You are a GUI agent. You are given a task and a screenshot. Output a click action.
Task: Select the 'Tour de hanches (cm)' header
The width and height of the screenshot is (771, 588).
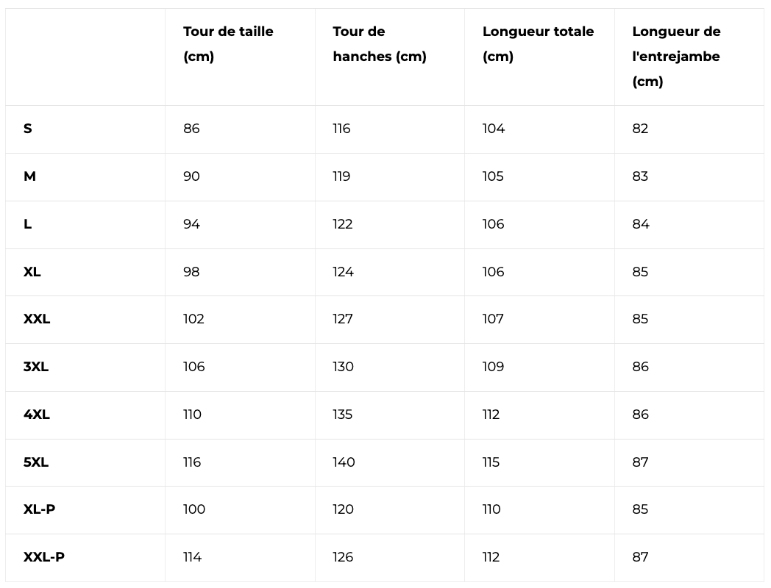coord(380,44)
